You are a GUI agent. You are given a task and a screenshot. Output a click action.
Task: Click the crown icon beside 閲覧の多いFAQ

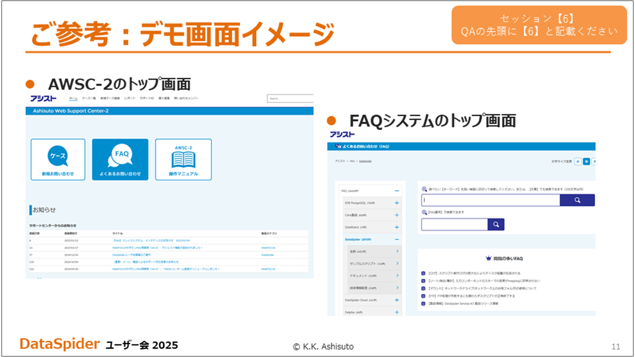click(x=488, y=258)
